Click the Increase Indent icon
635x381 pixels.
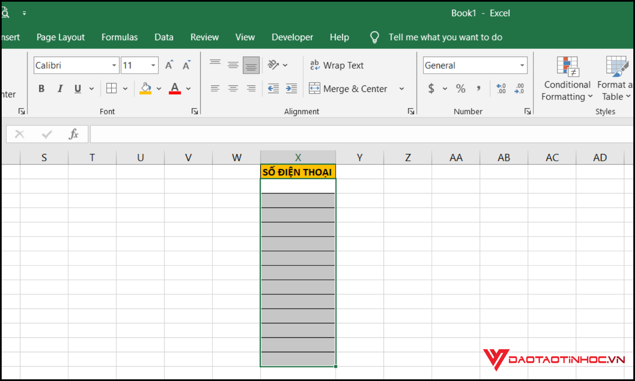291,88
